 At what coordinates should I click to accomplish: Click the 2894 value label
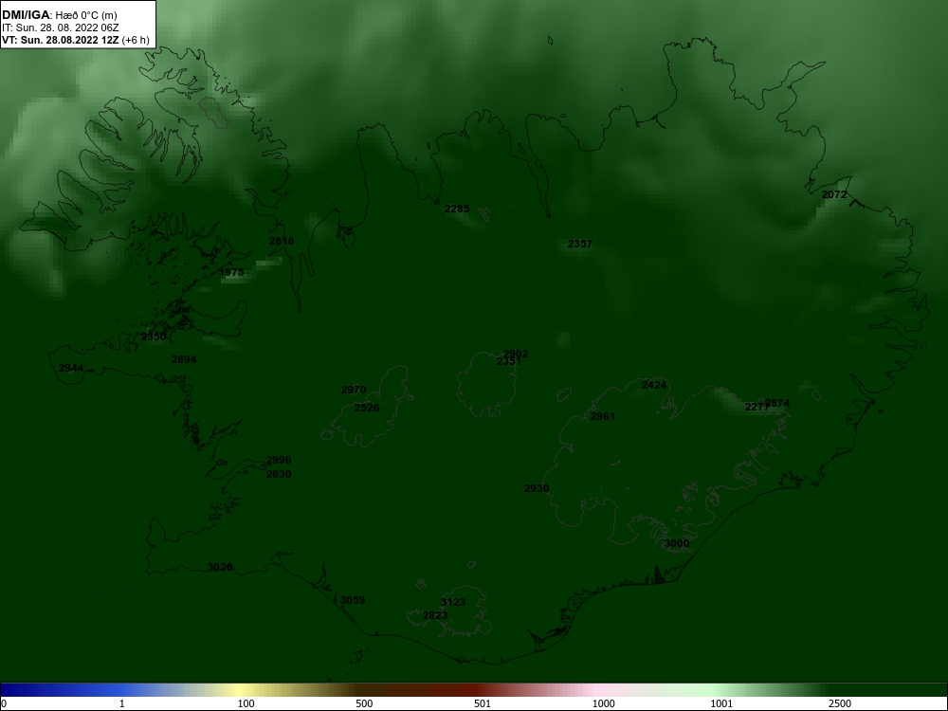184,359
